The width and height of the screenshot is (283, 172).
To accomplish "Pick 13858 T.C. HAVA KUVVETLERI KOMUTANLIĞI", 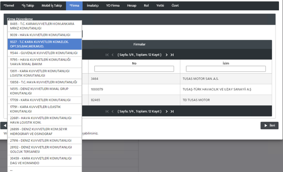I will coord(45,82).
